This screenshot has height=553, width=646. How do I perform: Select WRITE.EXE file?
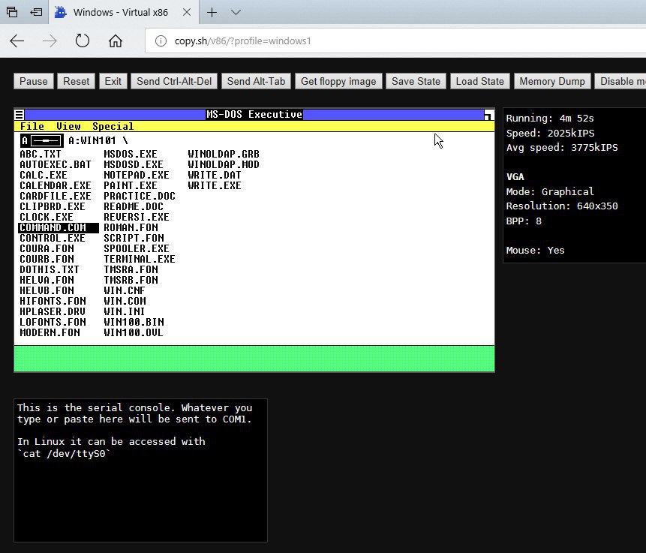pyautogui.click(x=215, y=185)
